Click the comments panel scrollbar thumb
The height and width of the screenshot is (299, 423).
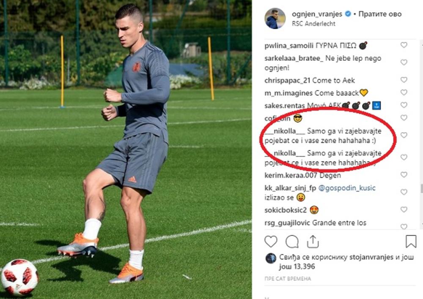coord(421,188)
